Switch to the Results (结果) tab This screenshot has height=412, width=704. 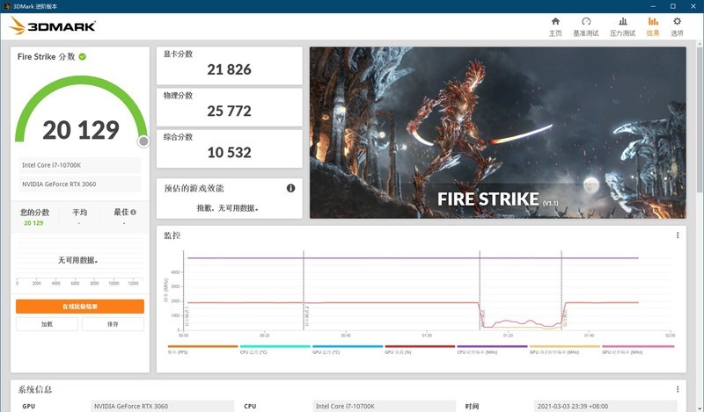click(653, 27)
